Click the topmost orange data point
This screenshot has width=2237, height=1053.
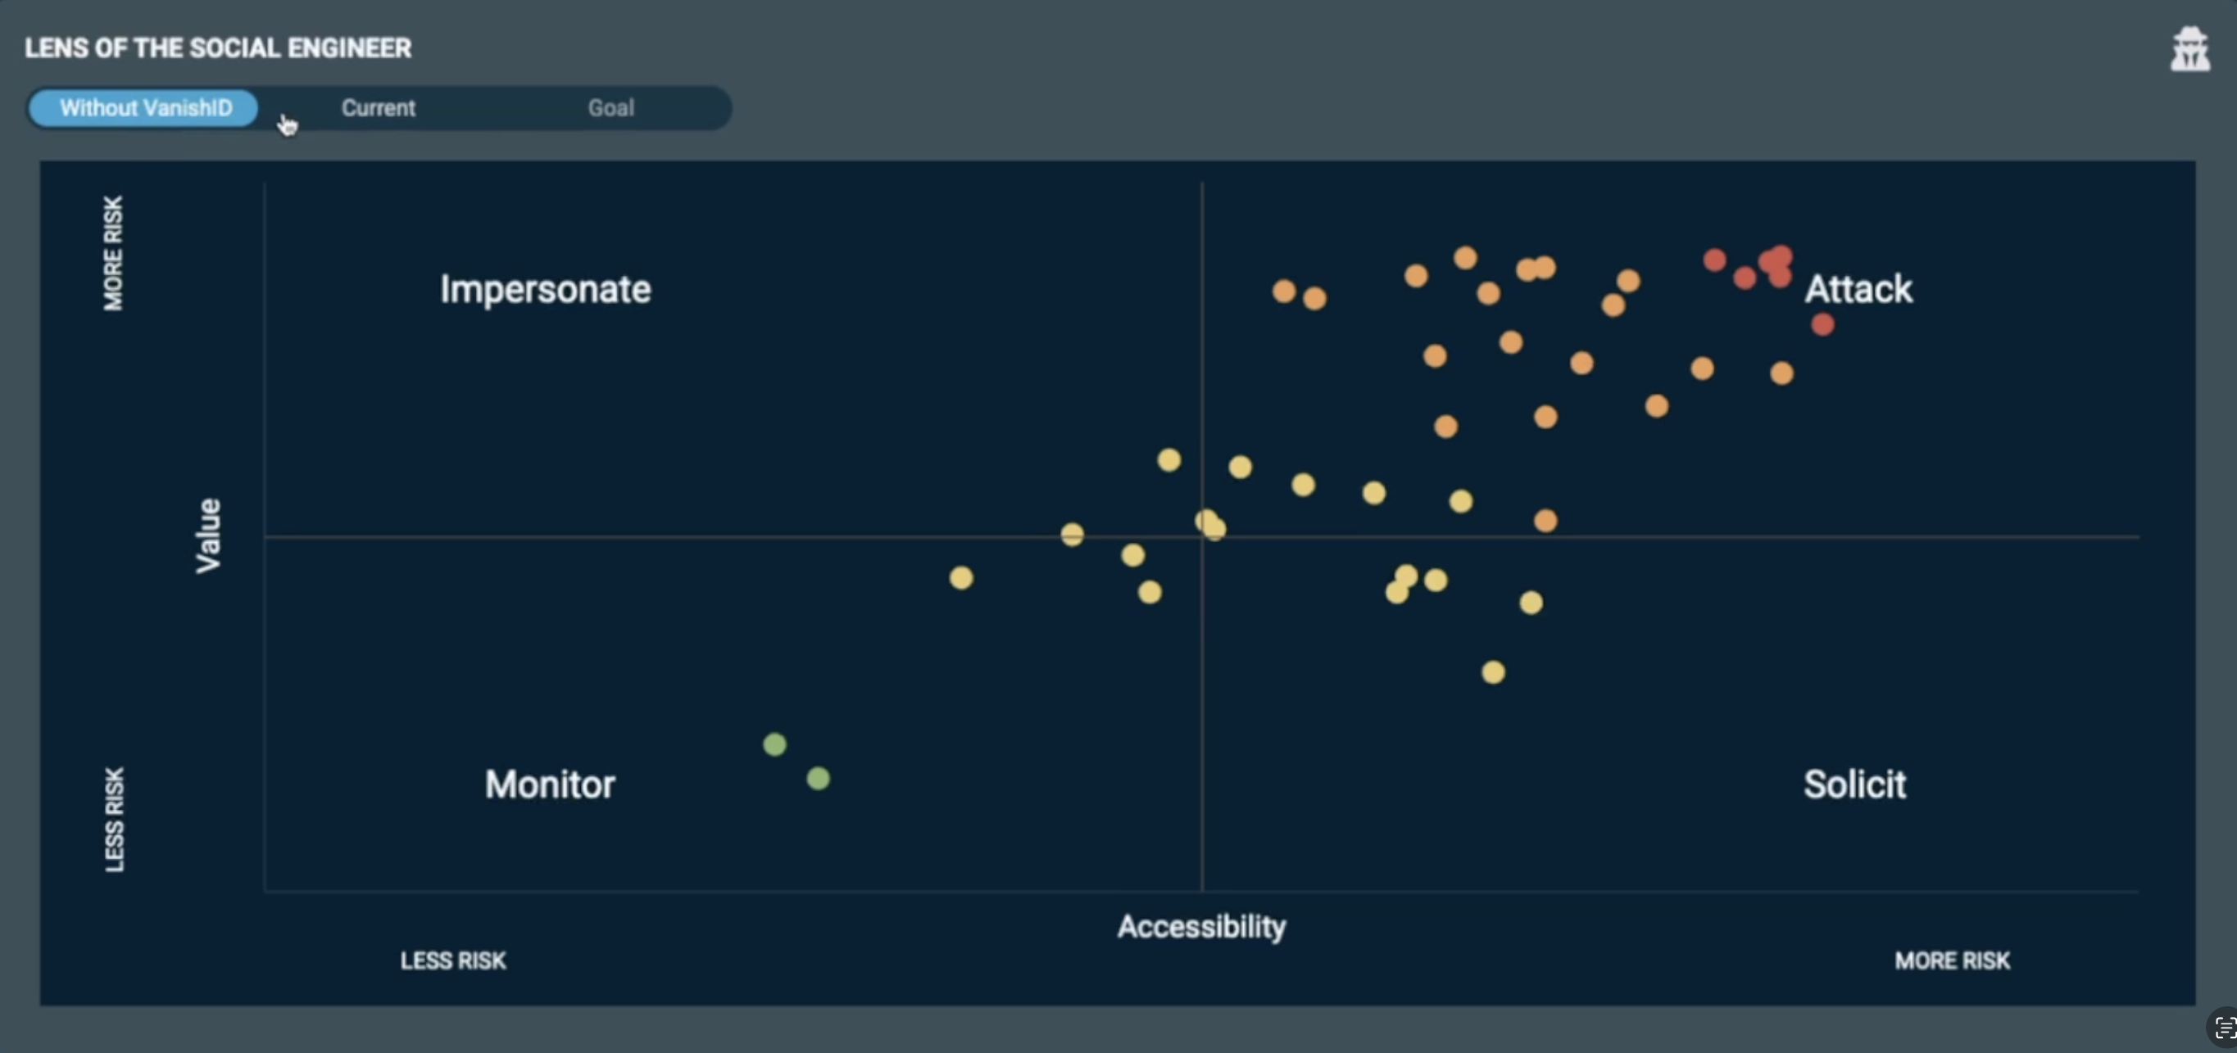coord(1465,258)
